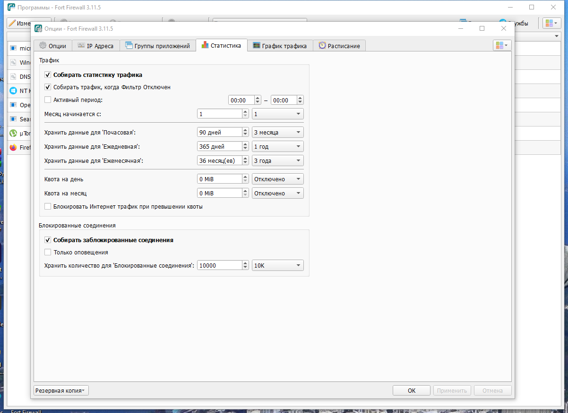Click the window icon on Группы приложений tab

point(129,46)
